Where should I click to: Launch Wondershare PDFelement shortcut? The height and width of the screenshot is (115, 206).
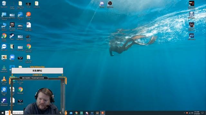pos(4,102)
